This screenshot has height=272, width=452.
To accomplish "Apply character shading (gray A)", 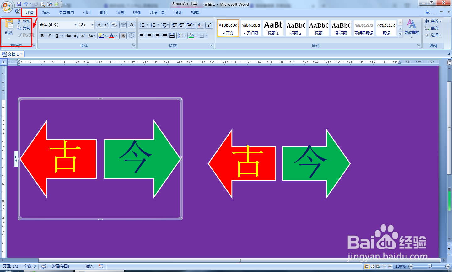I will (123, 36).
